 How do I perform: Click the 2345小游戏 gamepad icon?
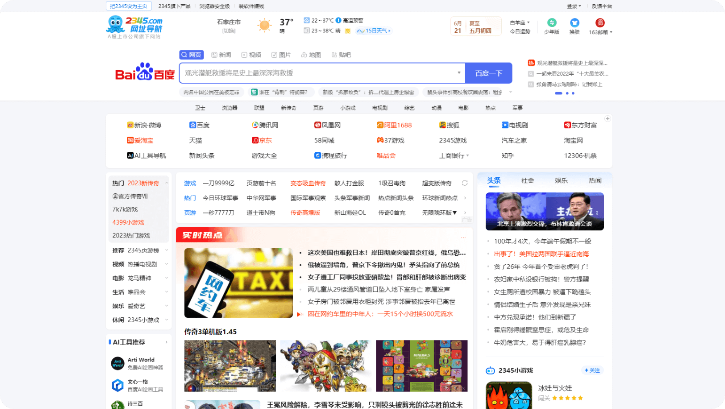click(x=490, y=370)
